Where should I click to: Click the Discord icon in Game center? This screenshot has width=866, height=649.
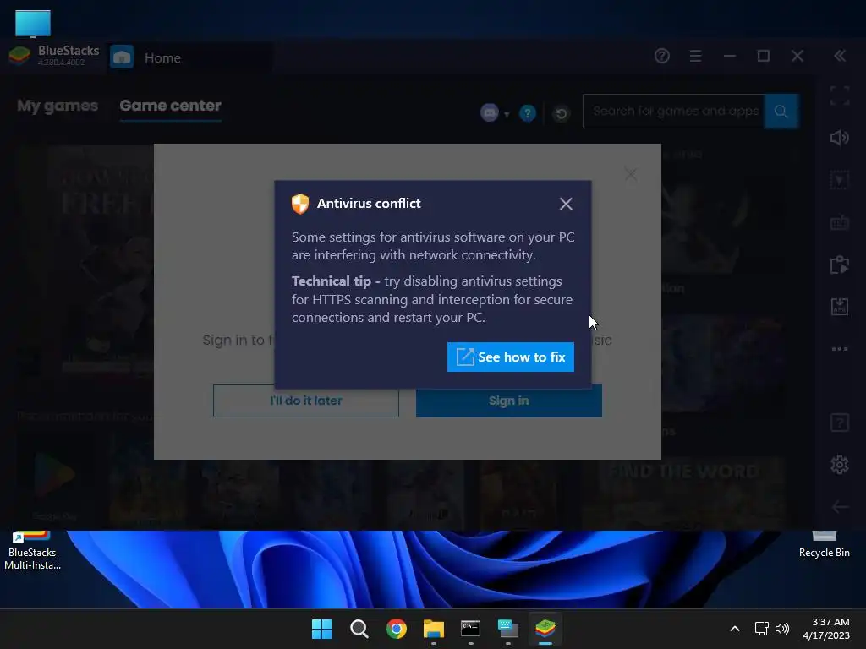pyautogui.click(x=490, y=113)
